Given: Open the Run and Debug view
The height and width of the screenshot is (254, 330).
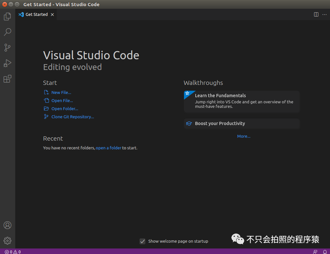Looking at the screenshot, I should [x=7, y=63].
